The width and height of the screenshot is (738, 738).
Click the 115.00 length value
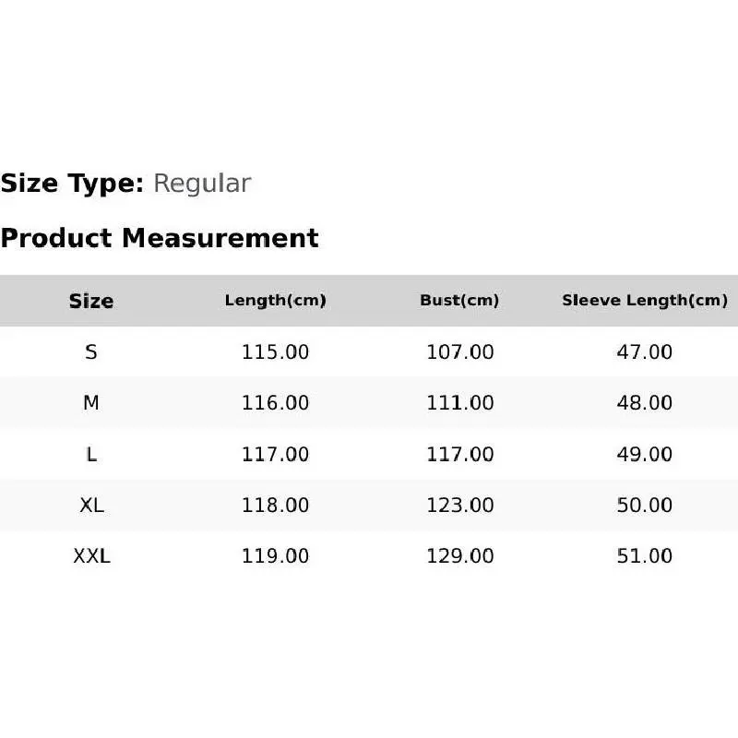[275, 352]
